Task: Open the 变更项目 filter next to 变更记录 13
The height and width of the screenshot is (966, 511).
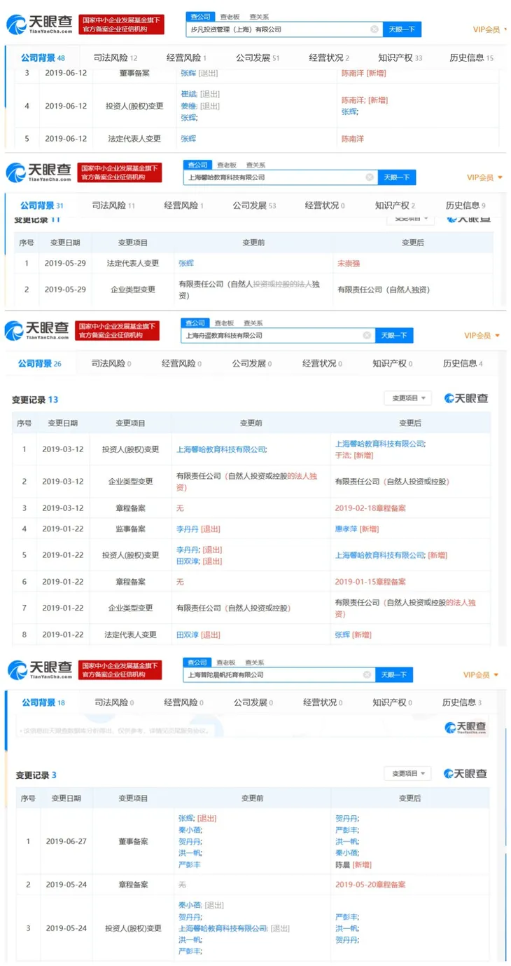Action: pos(408,398)
